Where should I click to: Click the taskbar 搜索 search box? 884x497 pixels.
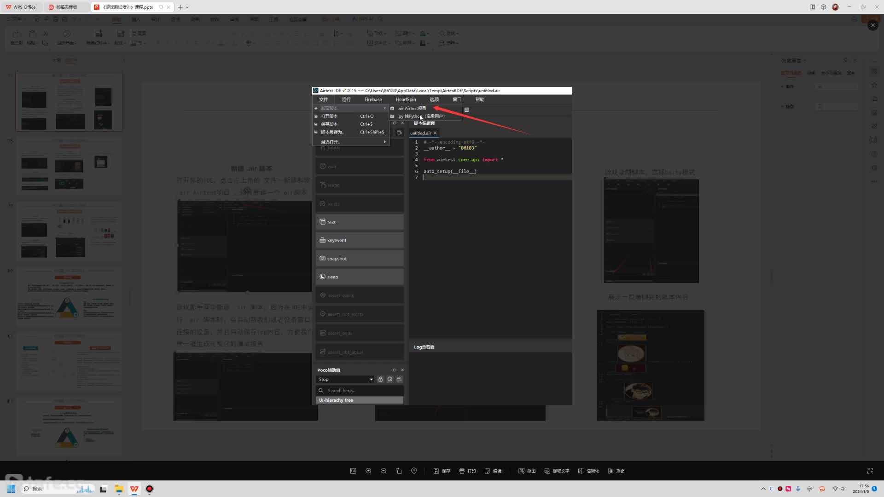point(58,489)
